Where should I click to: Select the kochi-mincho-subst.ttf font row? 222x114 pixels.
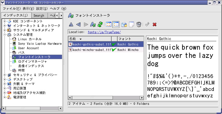click(106, 50)
